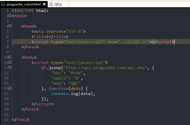This screenshot has height=125, width=190.
Task: Click the text/javascript type value on line 11
Action: point(84,63)
